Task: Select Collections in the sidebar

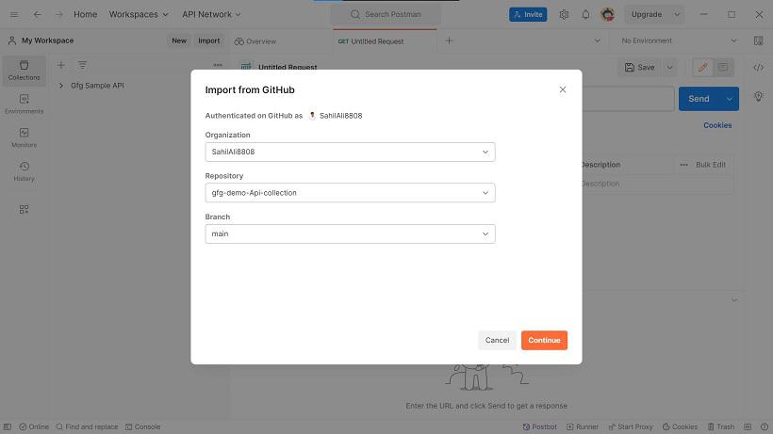Action: [x=24, y=71]
